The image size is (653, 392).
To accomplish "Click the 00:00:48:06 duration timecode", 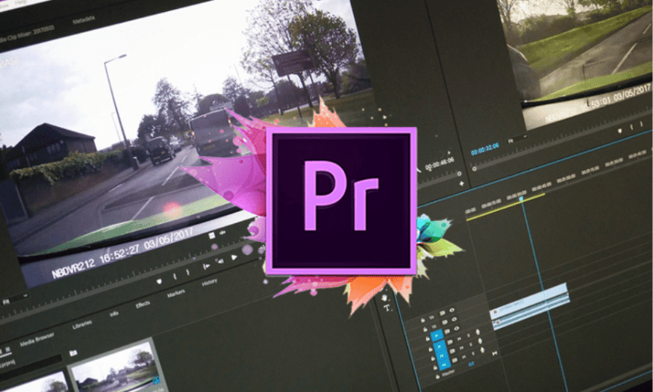I will coord(440,164).
